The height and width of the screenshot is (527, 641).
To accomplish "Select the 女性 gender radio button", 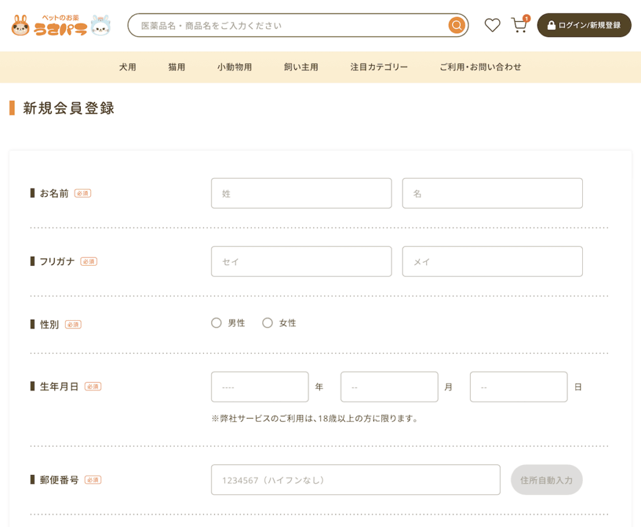I will click(268, 323).
